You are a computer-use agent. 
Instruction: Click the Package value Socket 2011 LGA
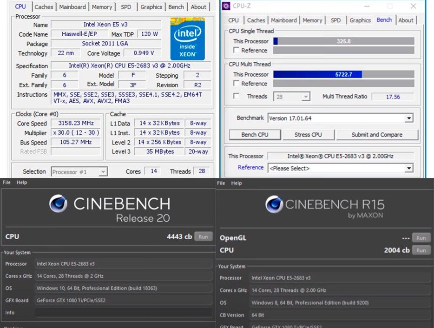pyautogui.click(x=105, y=43)
